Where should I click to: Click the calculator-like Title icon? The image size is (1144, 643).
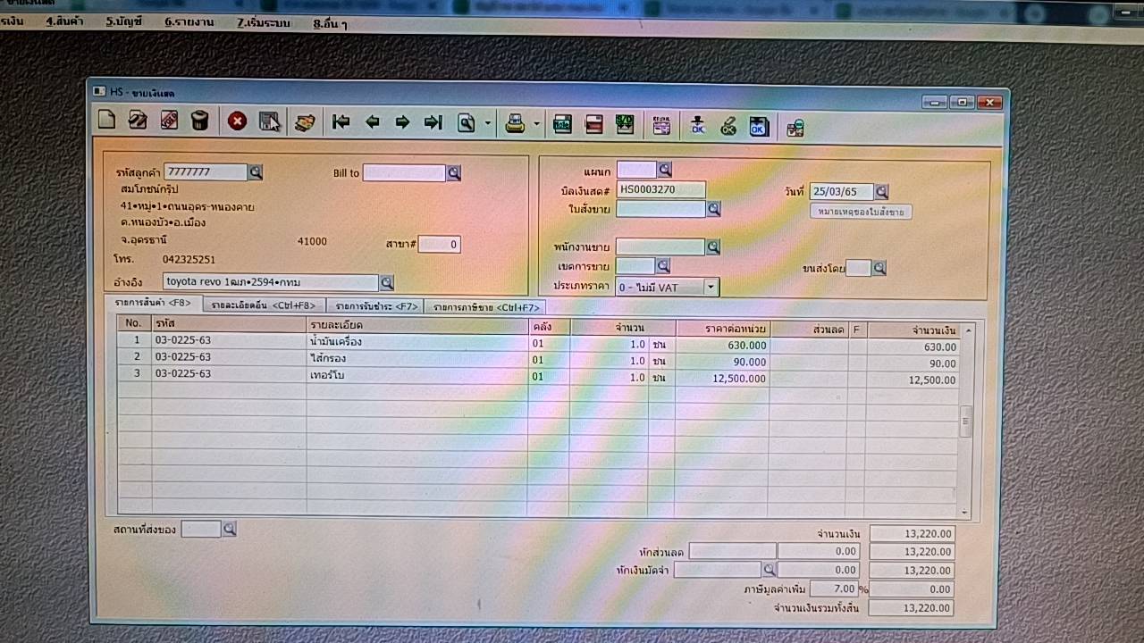pos(562,125)
